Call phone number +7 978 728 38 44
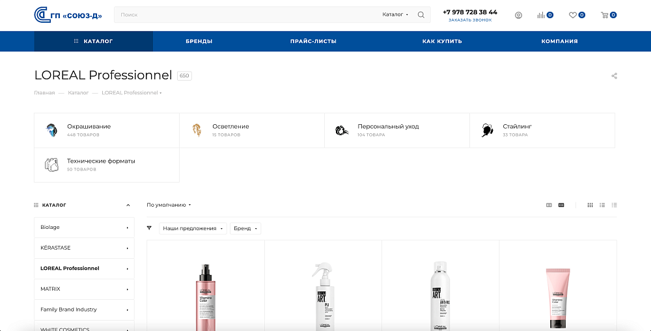The height and width of the screenshot is (331, 651). pos(470,12)
